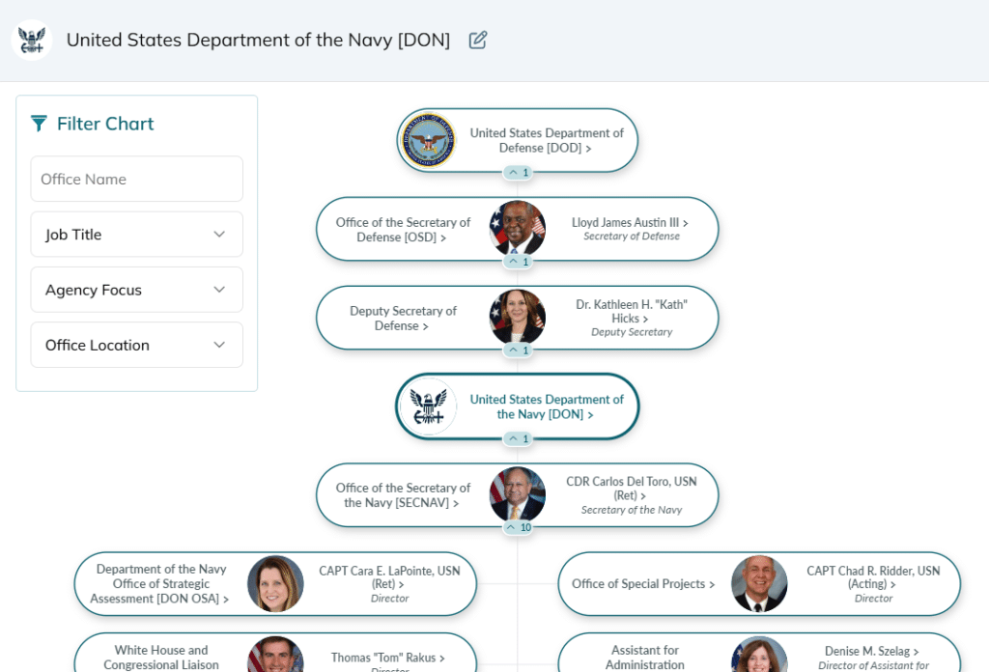This screenshot has height=672, width=989.
Task: Open the Agency Focus dropdown
Action: pyautogui.click(x=136, y=289)
